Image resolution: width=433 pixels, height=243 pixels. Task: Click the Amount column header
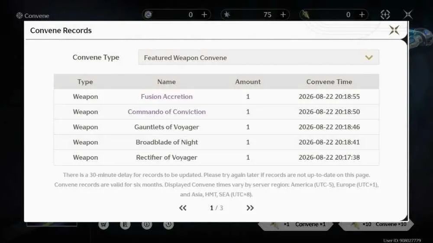click(x=248, y=82)
